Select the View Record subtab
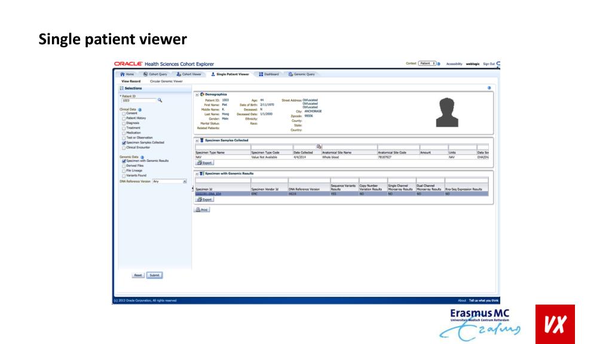Viewport: 612px width, 344px height. [x=131, y=81]
